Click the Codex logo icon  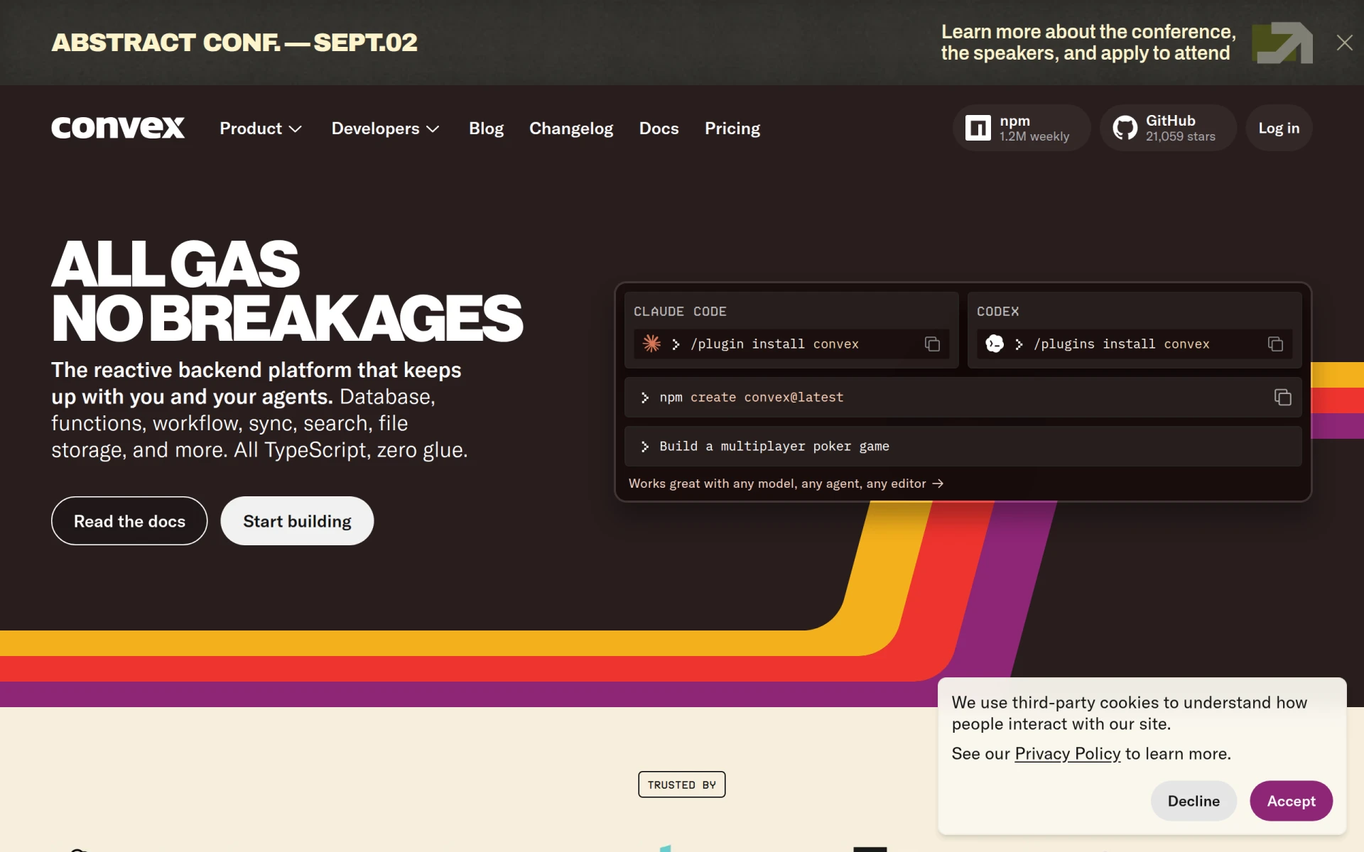point(995,344)
